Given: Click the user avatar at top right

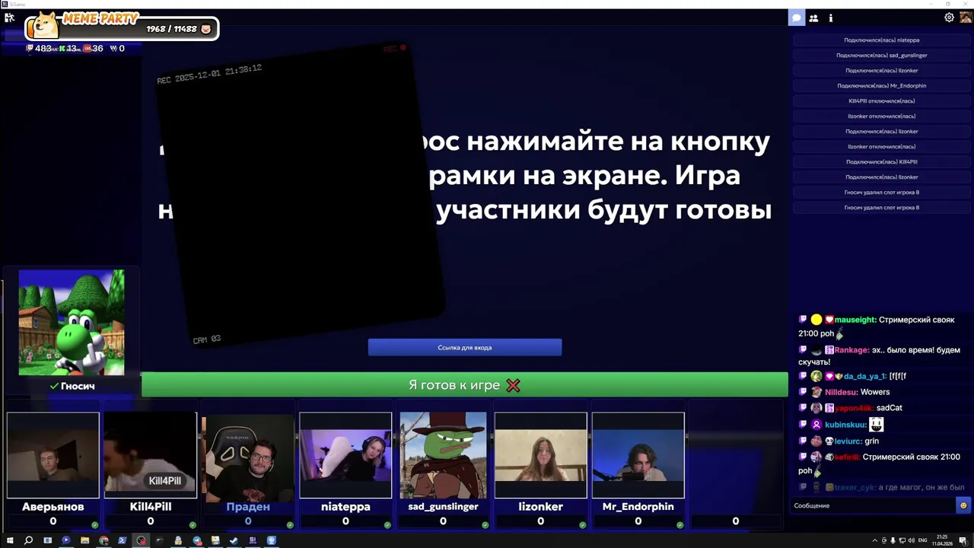Looking at the screenshot, I should (x=966, y=18).
